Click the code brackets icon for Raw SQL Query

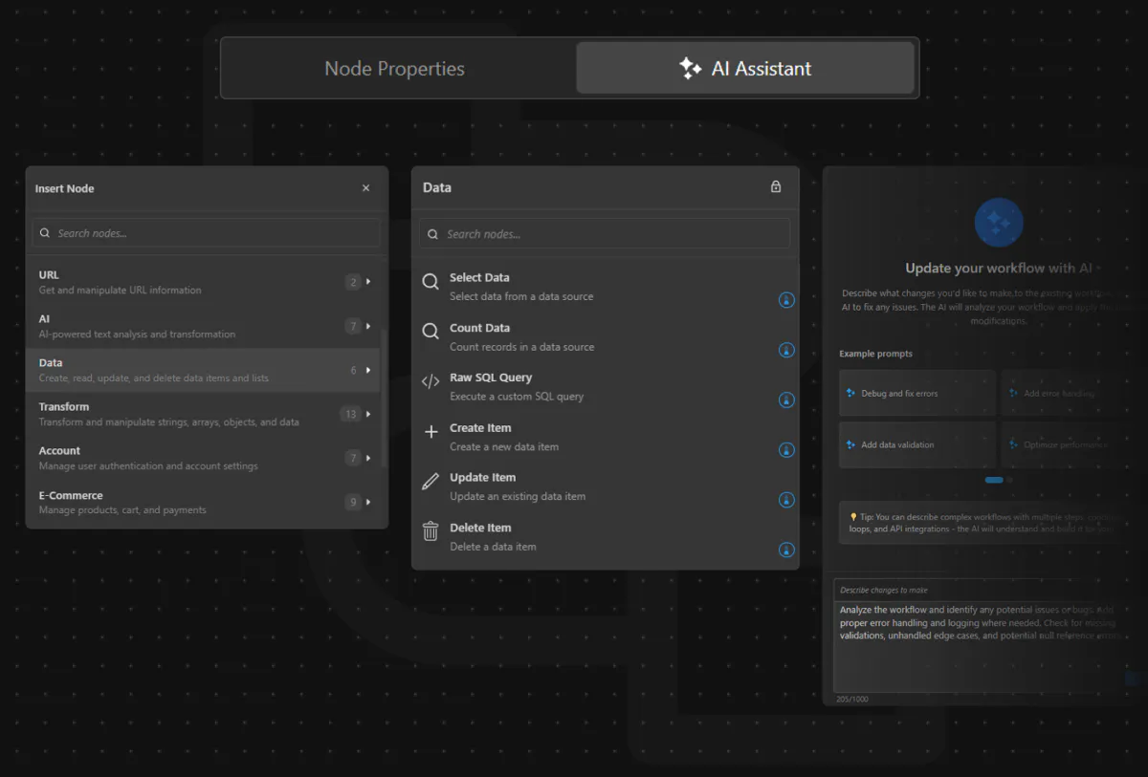click(430, 382)
